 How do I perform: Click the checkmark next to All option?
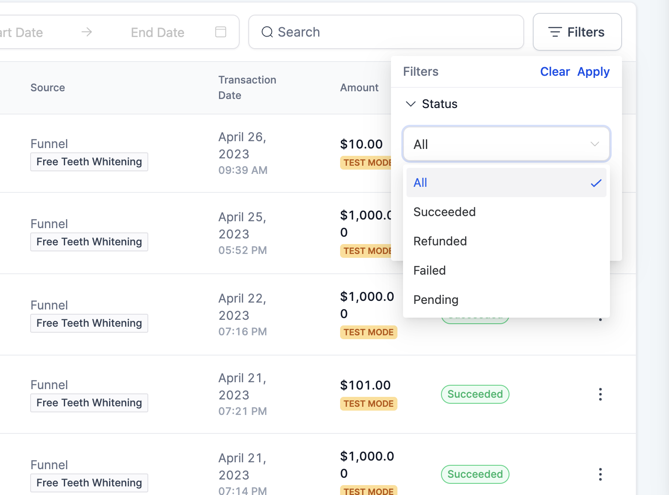pyautogui.click(x=596, y=183)
